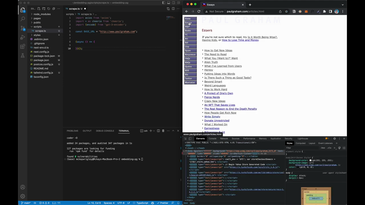Image resolution: width=365 pixels, height=205 pixels.
Task: Go back in Chrome
Action: click(186, 11)
